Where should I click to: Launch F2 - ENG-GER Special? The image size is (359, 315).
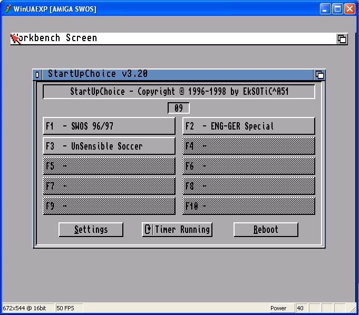pyautogui.click(x=249, y=126)
